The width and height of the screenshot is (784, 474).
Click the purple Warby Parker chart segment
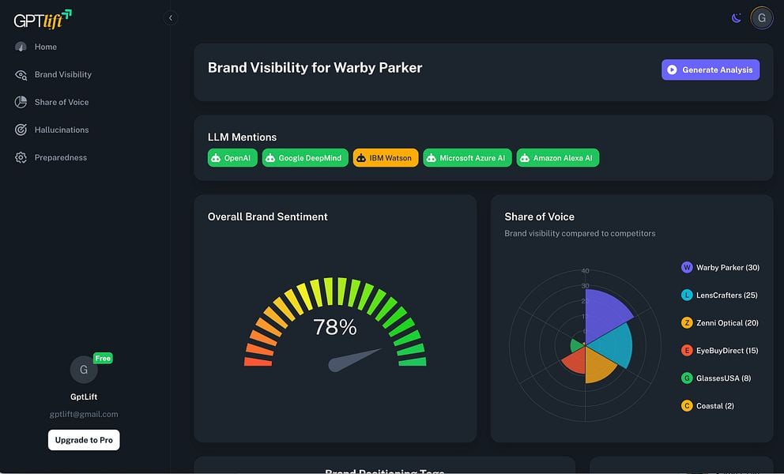tap(605, 314)
